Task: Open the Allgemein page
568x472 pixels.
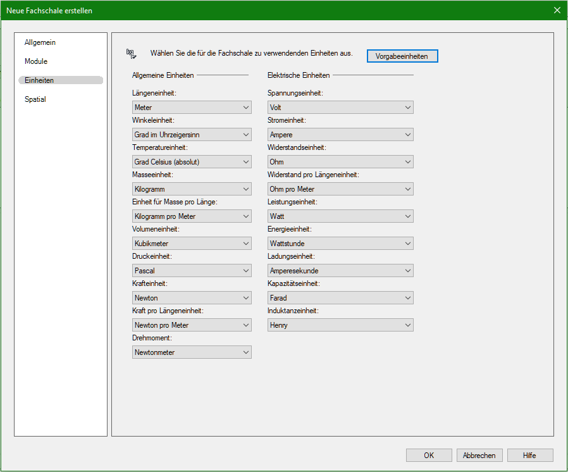Action: point(40,42)
